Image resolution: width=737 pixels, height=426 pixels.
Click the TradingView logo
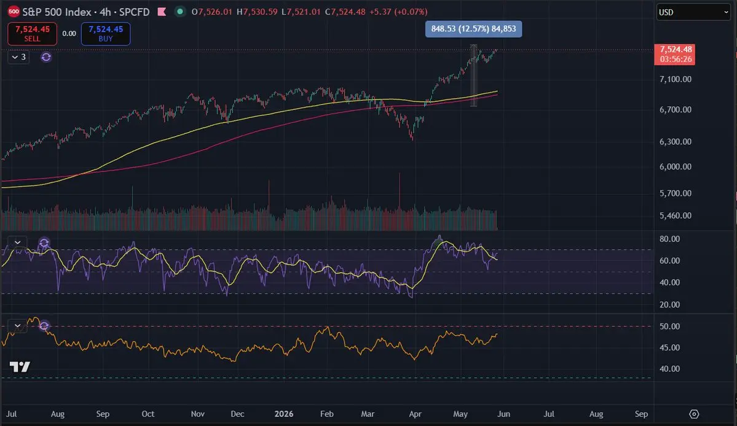(20, 367)
